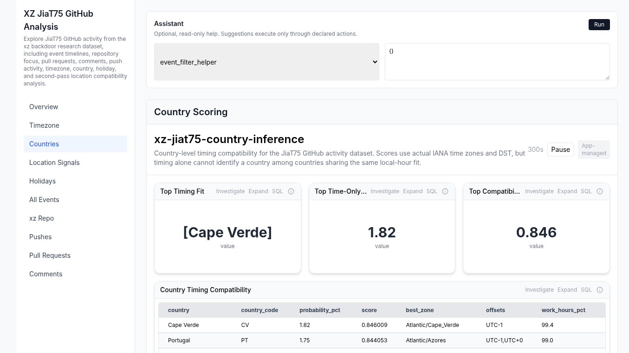Click info icon on Country Timing Compatibility panel

coord(600,290)
